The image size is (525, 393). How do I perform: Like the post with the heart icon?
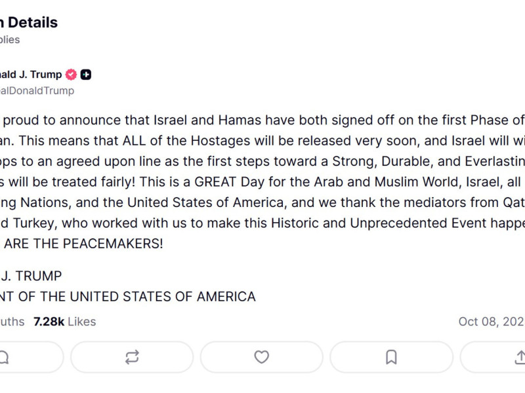[x=261, y=357]
